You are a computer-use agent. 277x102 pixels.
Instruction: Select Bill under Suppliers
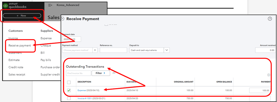(x=42, y=53)
